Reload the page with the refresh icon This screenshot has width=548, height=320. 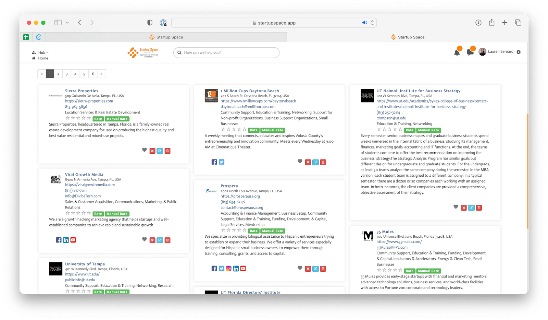(x=372, y=23)
